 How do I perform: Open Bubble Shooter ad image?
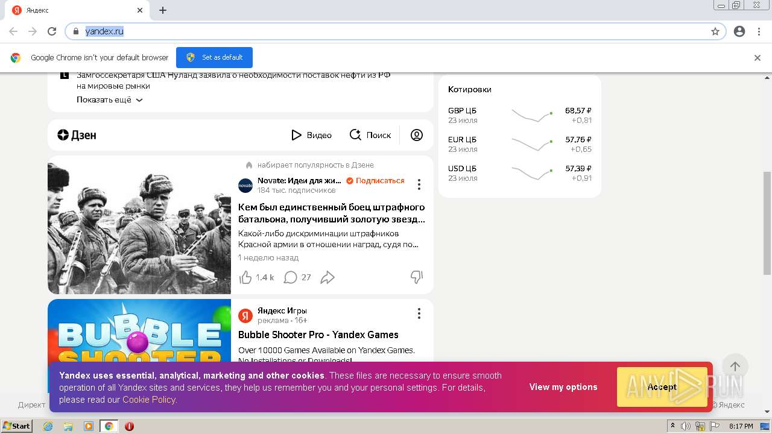(139, 330)
